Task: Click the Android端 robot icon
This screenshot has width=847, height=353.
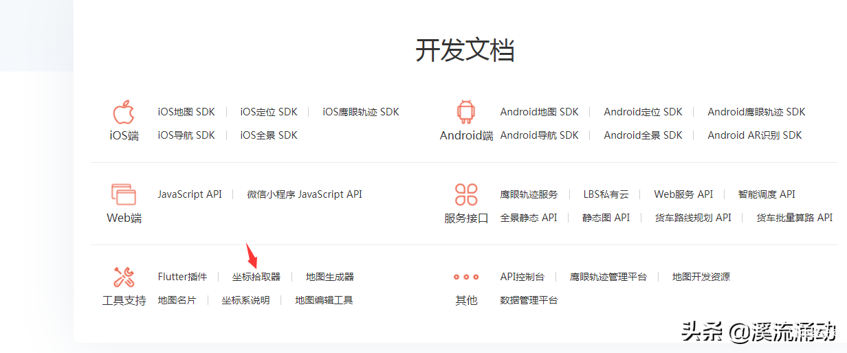Action: tap(466, 112)
